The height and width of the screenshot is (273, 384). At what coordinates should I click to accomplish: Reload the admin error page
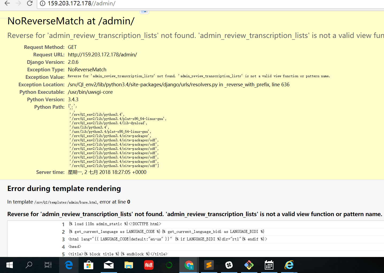click(x=30, y=3)
